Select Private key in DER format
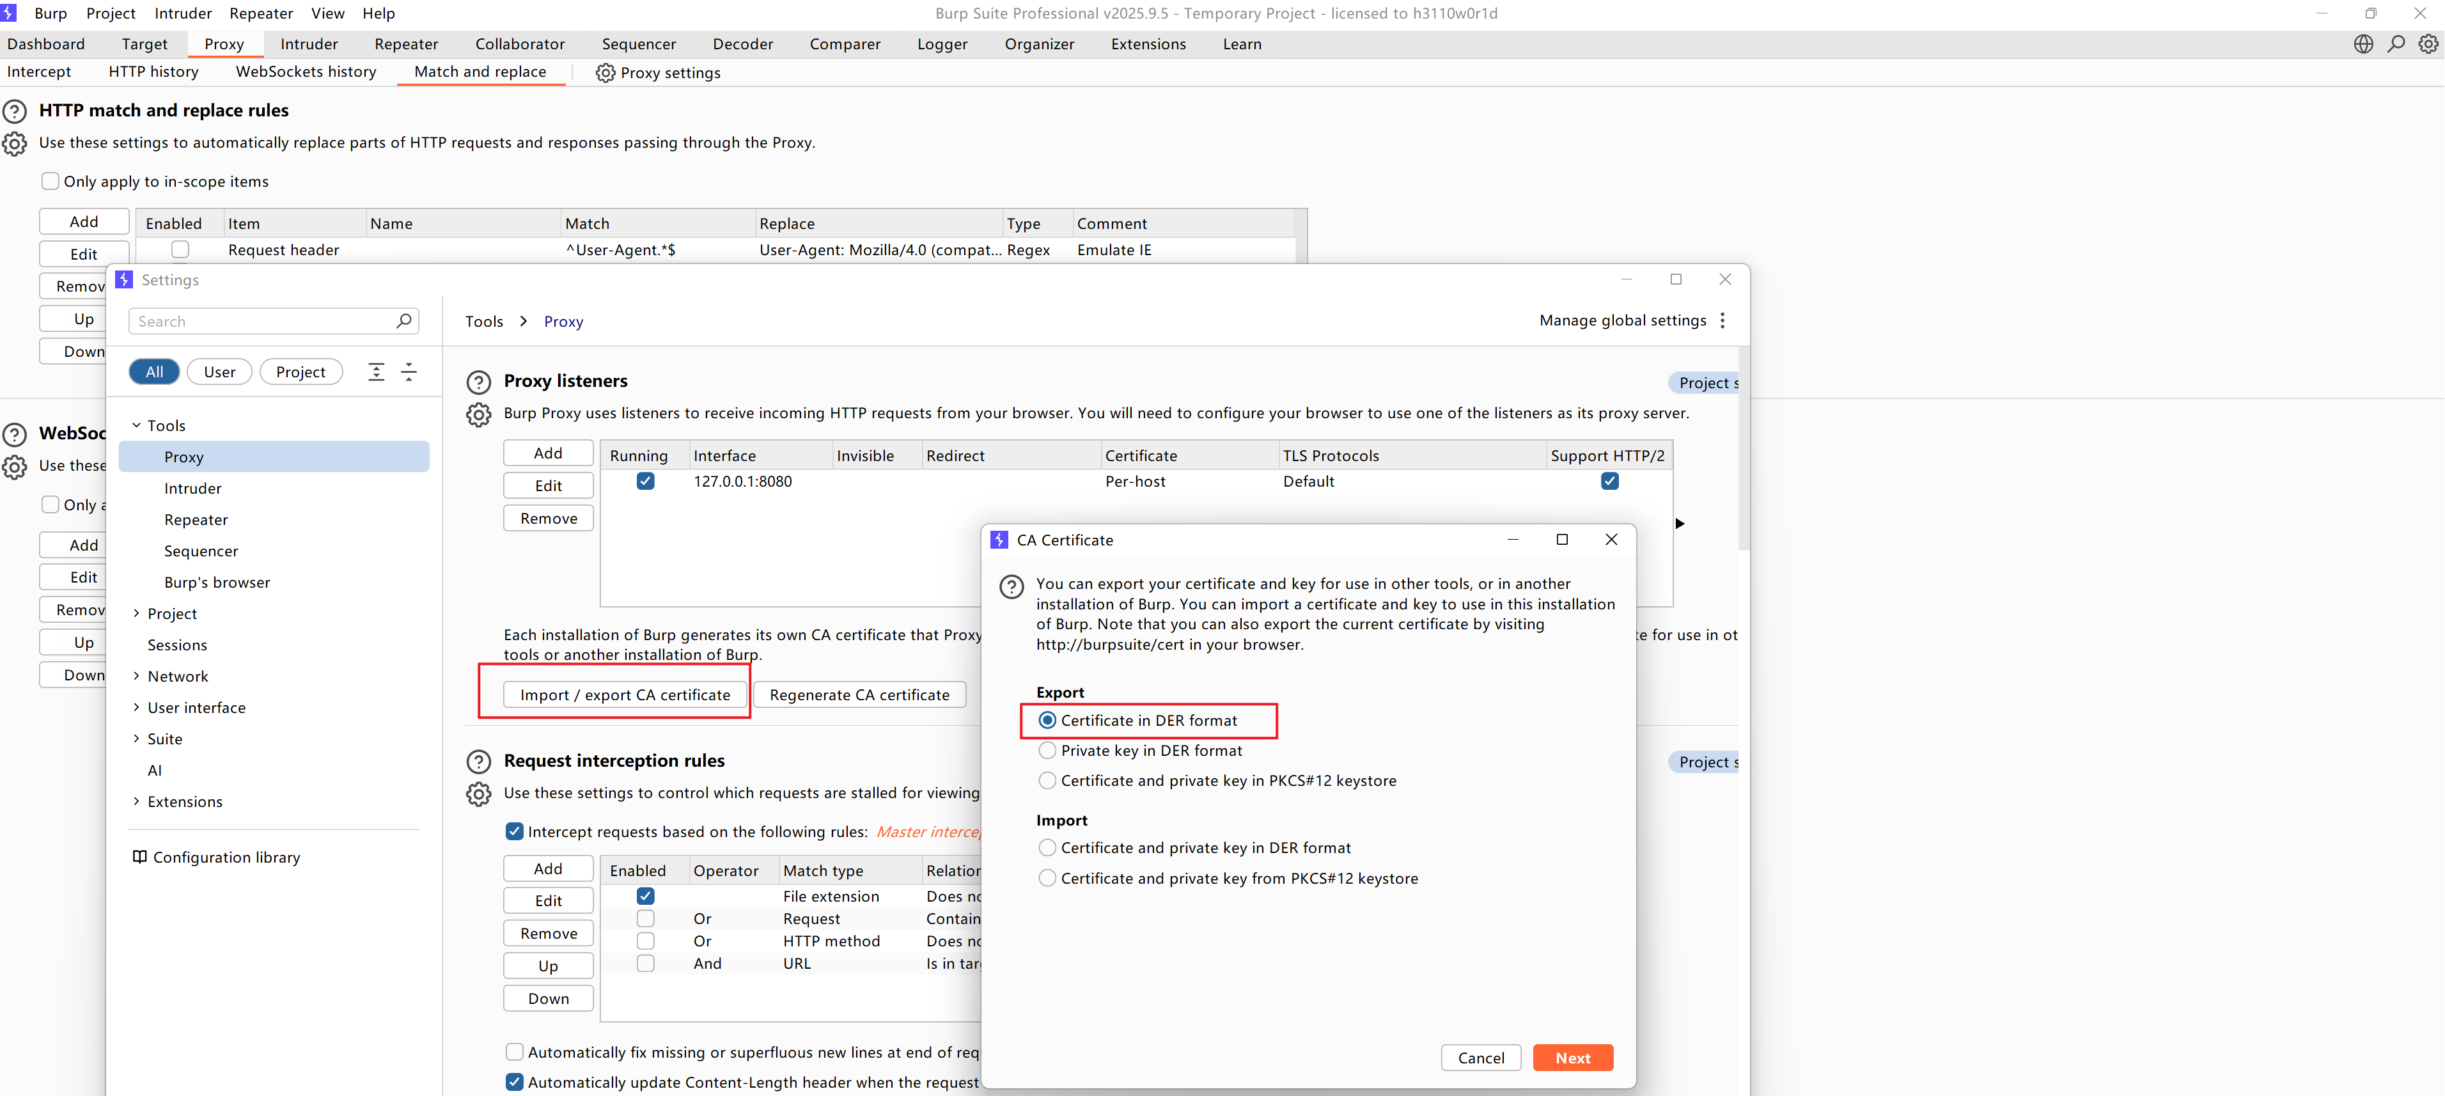 [x=1047, y=751]
